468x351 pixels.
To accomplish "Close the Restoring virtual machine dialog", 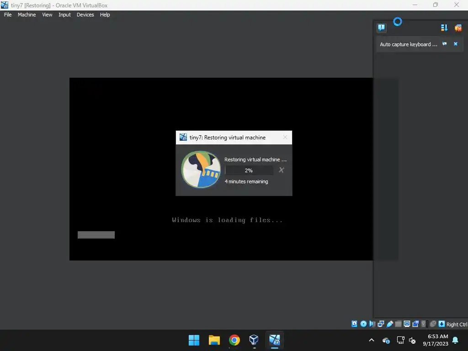I will (285, 137).
